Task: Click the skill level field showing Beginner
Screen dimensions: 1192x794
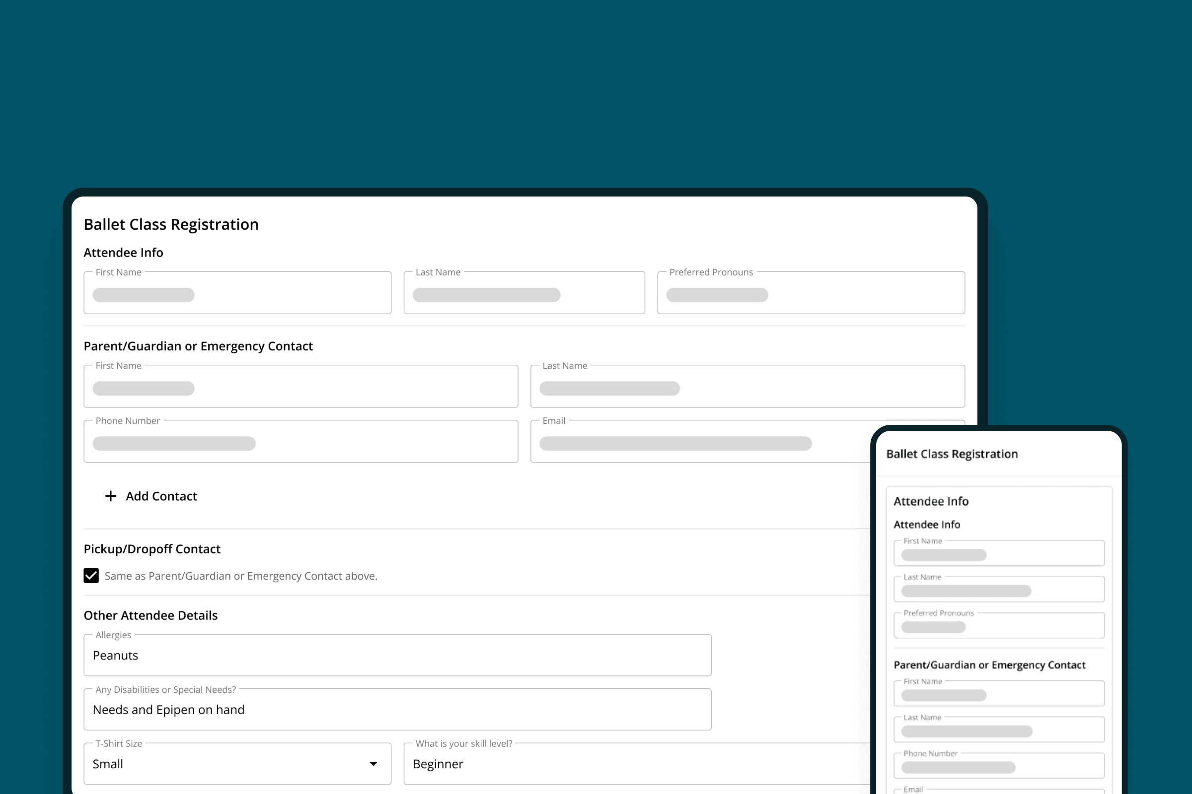Action: point(637,764)
